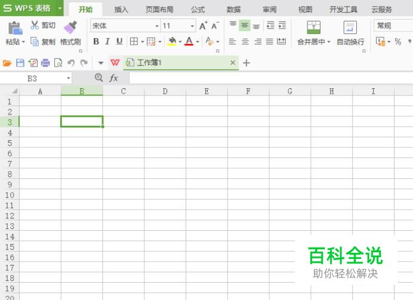Add a new document tab with plus
Screen dimensions: 413x300
coord(246,63)
